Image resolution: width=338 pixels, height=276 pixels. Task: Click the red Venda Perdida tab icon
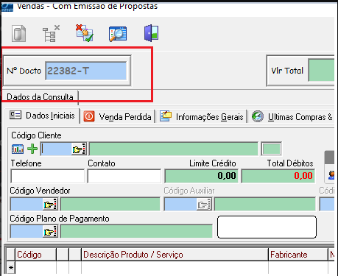89,116
